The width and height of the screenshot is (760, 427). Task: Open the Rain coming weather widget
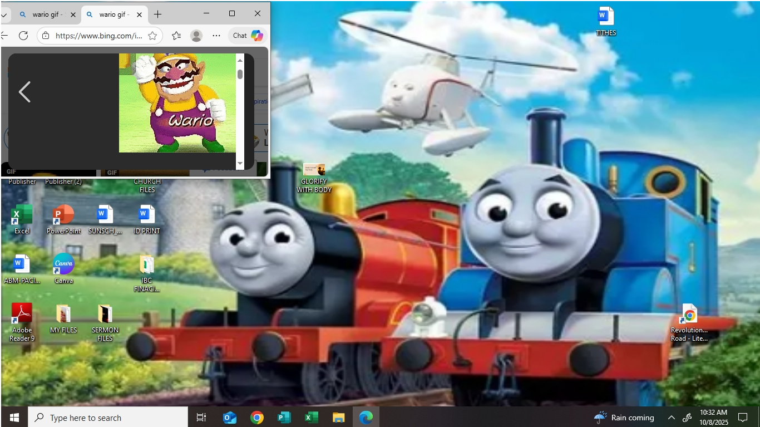tap(624, 418)
